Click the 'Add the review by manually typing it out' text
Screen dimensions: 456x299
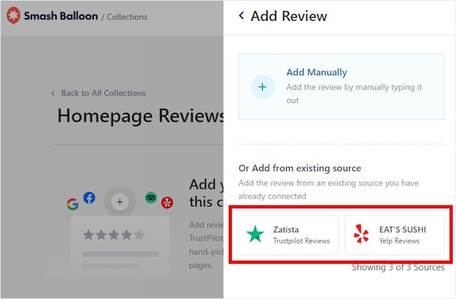[x=354, y=94]
